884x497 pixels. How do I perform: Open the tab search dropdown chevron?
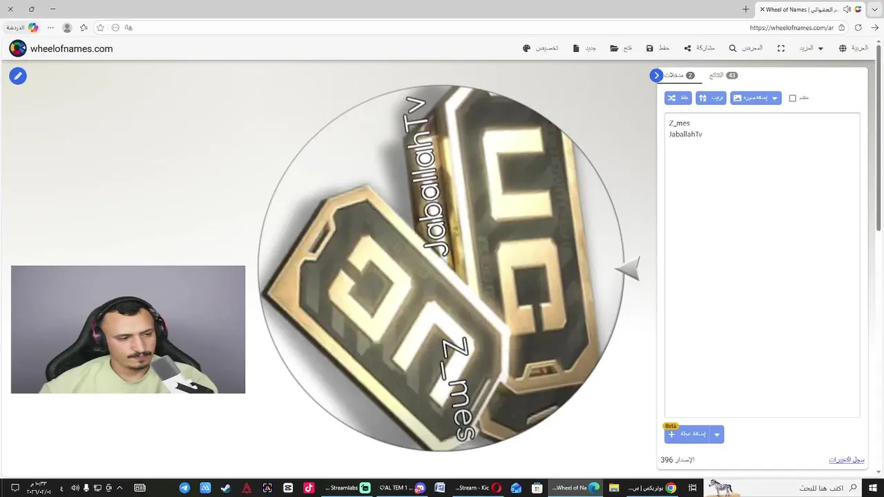click(x=875, y=9)
